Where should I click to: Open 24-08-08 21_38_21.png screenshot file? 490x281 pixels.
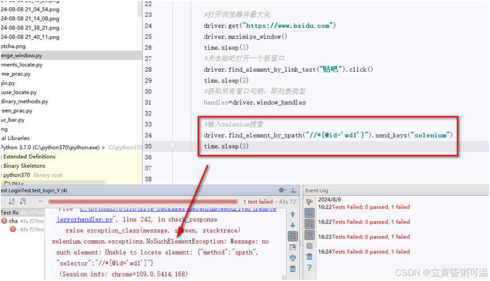click(x=30, y=28)
